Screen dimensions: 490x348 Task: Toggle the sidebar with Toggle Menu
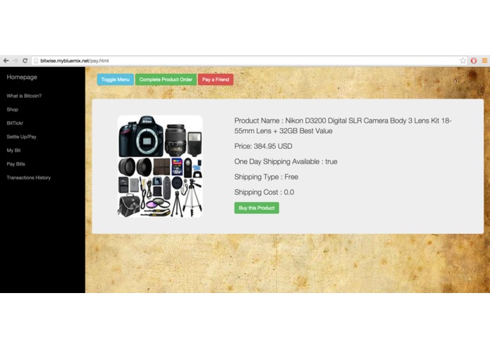(116, 80)
